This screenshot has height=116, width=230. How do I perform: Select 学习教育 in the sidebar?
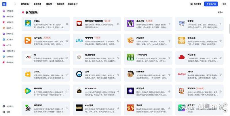(8, 40)
